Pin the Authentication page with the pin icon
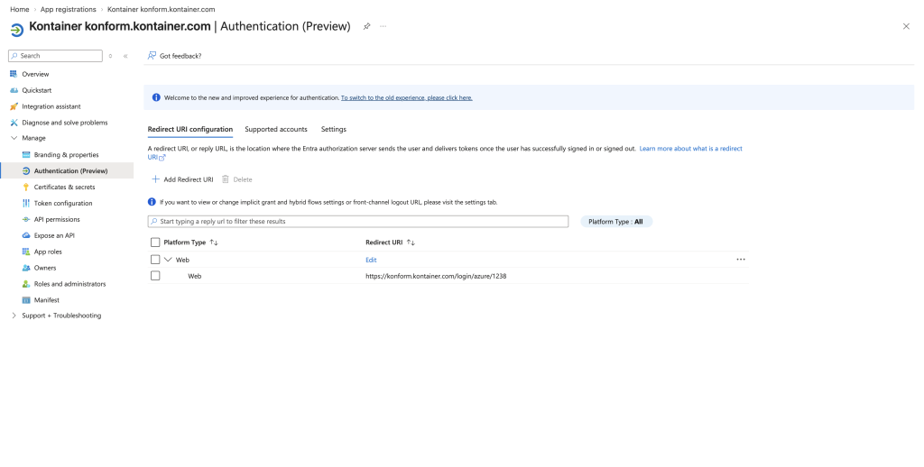The image size is (924, 467). (366, 26)
